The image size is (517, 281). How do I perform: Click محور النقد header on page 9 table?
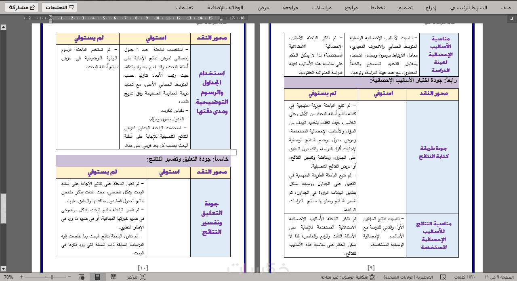[x=433, y=94]
